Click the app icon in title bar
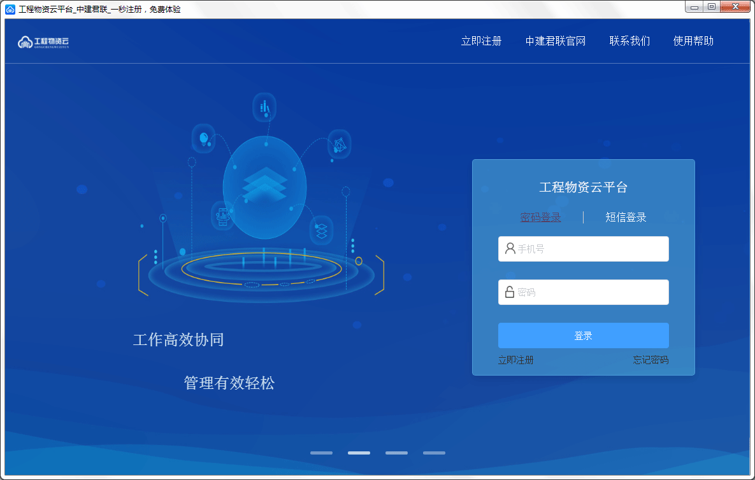Screen dimensions: 755x480 [10, 9]
